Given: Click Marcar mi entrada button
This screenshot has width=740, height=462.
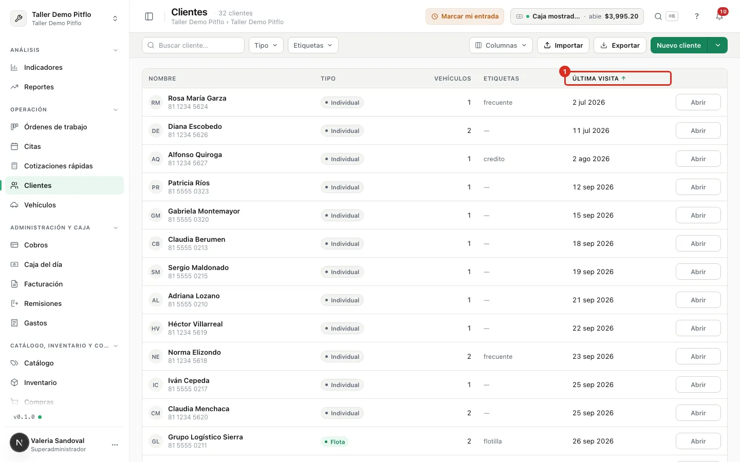Looking at the screenshot, I should pos(465,16).
